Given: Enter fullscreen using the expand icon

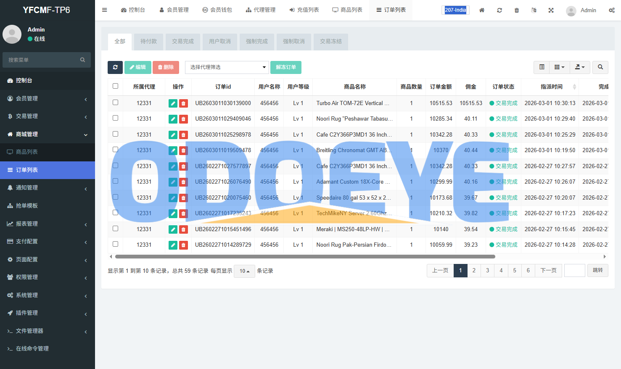Looking at the screenshot, I should coord(551,10).
